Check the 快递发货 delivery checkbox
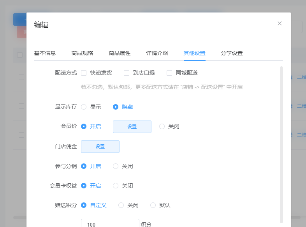The image size is (306, 227). [84, 73]
